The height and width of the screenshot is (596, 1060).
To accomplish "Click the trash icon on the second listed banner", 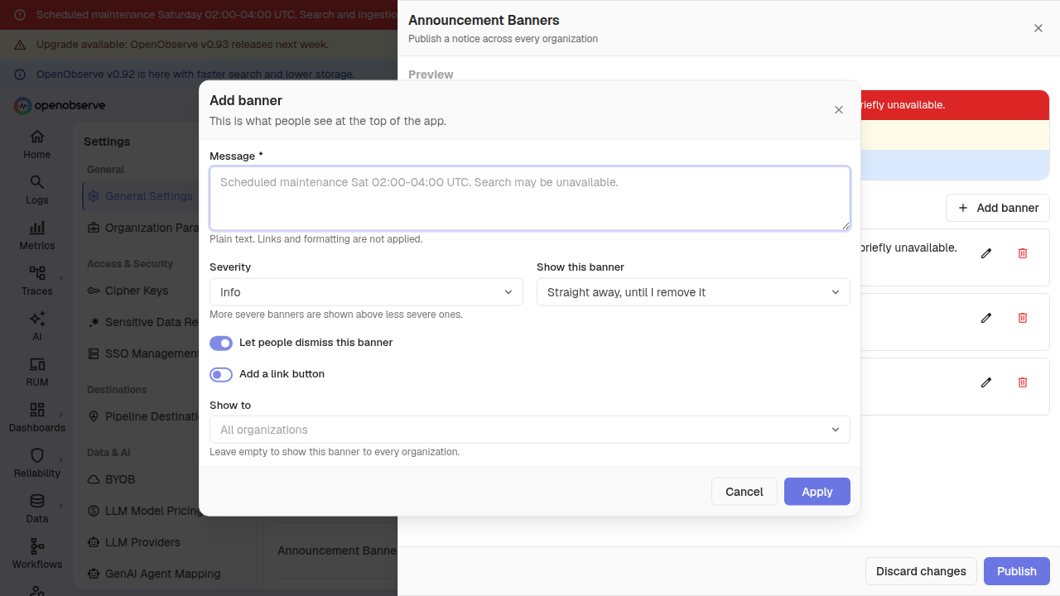I will point(1022,318).
